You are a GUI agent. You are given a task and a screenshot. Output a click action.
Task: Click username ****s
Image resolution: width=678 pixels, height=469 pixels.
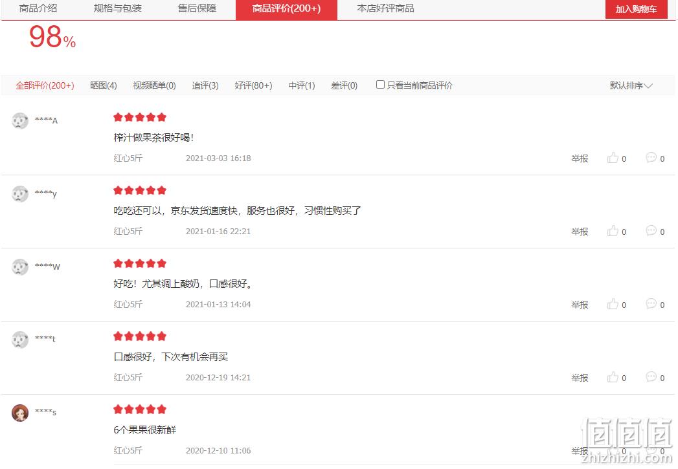tap(45, 412)
